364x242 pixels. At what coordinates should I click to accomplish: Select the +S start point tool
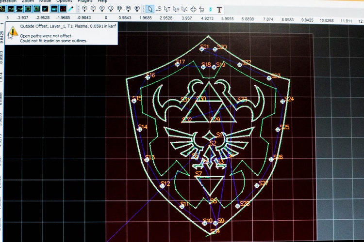[x=159, y=9]
